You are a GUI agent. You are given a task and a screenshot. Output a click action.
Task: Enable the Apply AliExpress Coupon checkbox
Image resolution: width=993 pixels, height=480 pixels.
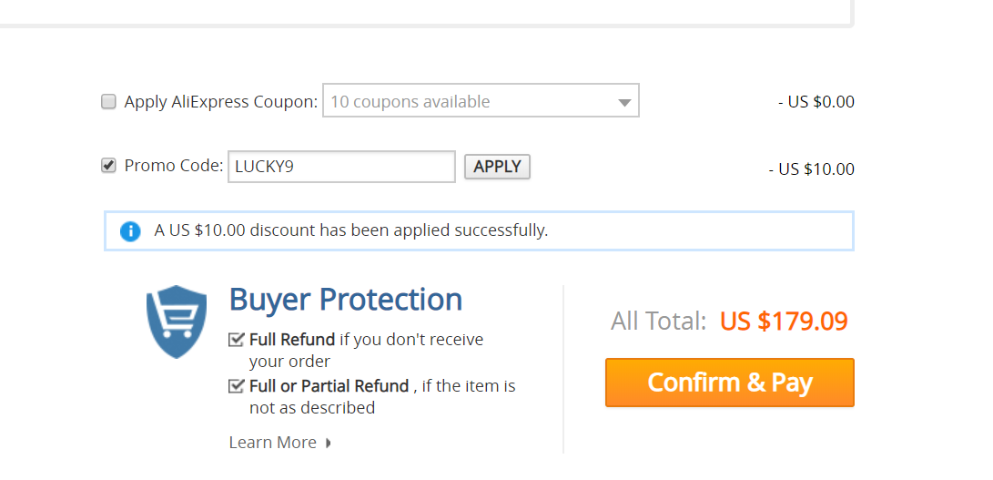[x=109, y=101]
